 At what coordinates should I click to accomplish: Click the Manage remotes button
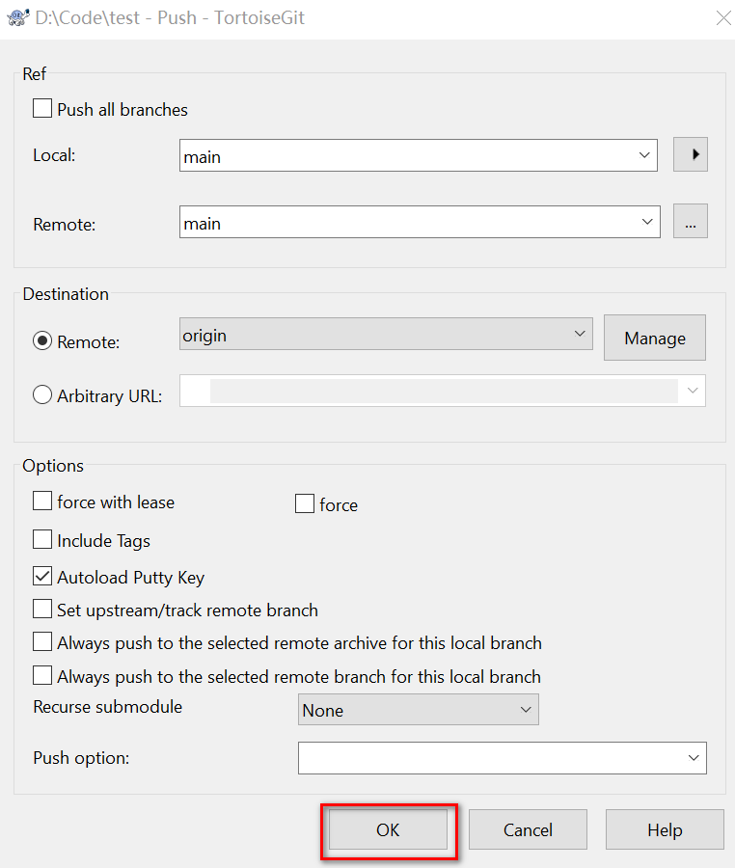[655, 338]
